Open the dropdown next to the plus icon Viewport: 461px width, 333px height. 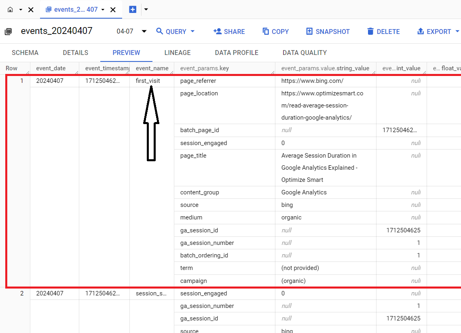pyautogui.click(x=146, y=9)
